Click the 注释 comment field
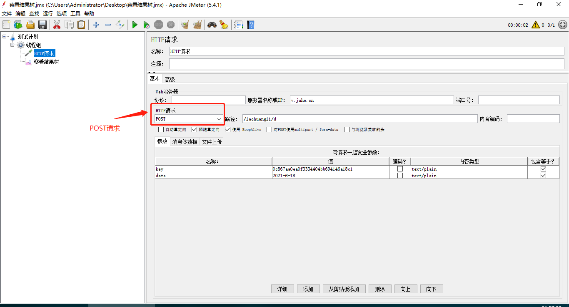The height and width of the screenshot is (307, 569). click(367, 64)
